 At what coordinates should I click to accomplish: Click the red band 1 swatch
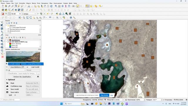(10, 44)
